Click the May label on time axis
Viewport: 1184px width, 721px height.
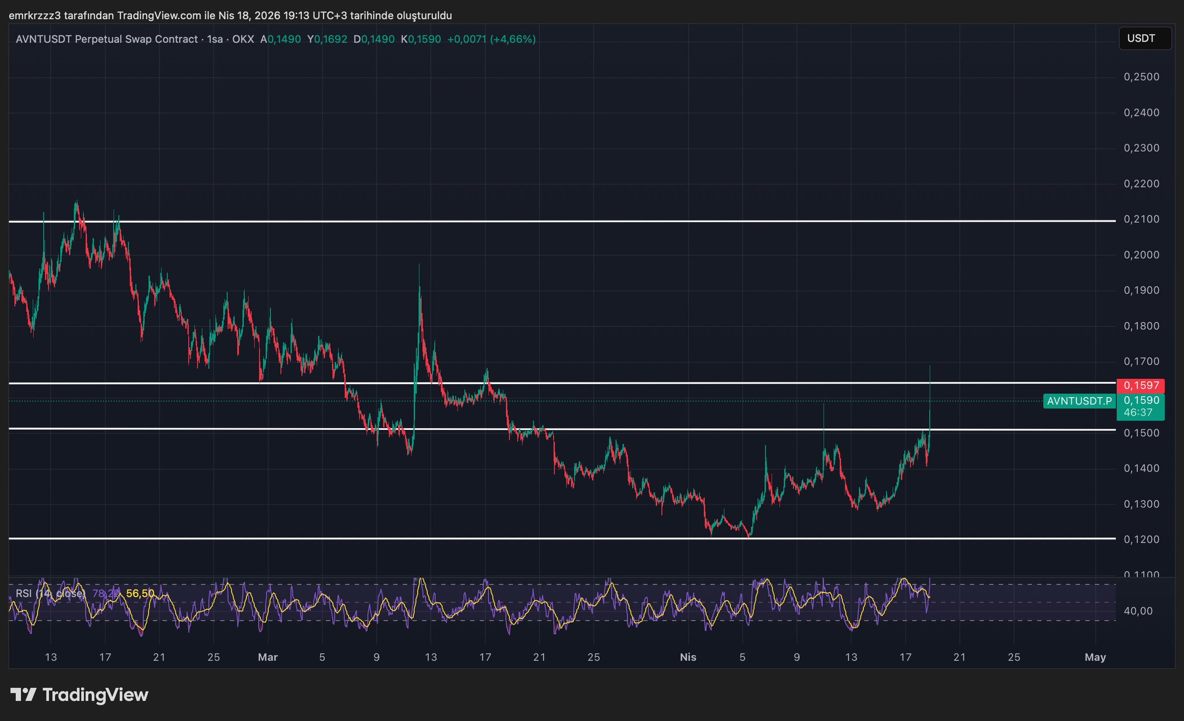pyautogui.click(x=1095, y=657)
